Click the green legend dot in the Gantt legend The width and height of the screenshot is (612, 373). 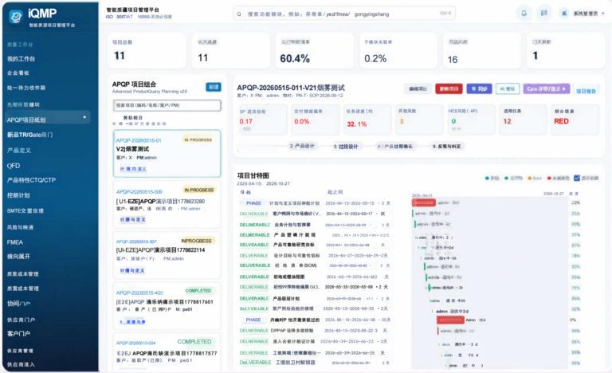506,178
